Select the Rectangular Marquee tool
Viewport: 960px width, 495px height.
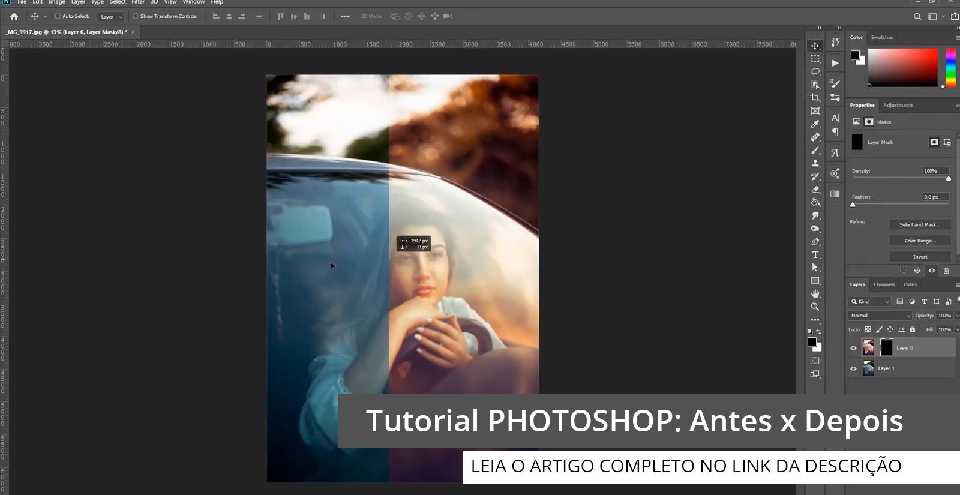click(815, 59)
